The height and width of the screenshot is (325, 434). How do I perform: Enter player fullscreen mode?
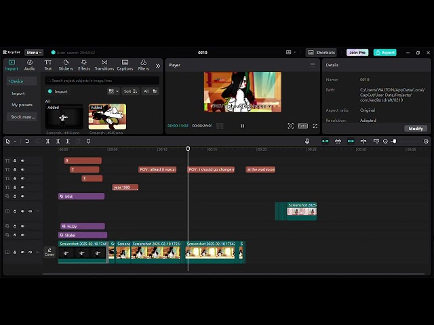pos(315,126)
